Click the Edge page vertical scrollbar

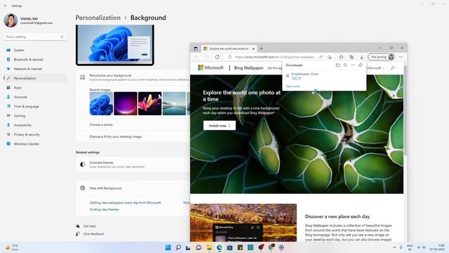(406, 110)
